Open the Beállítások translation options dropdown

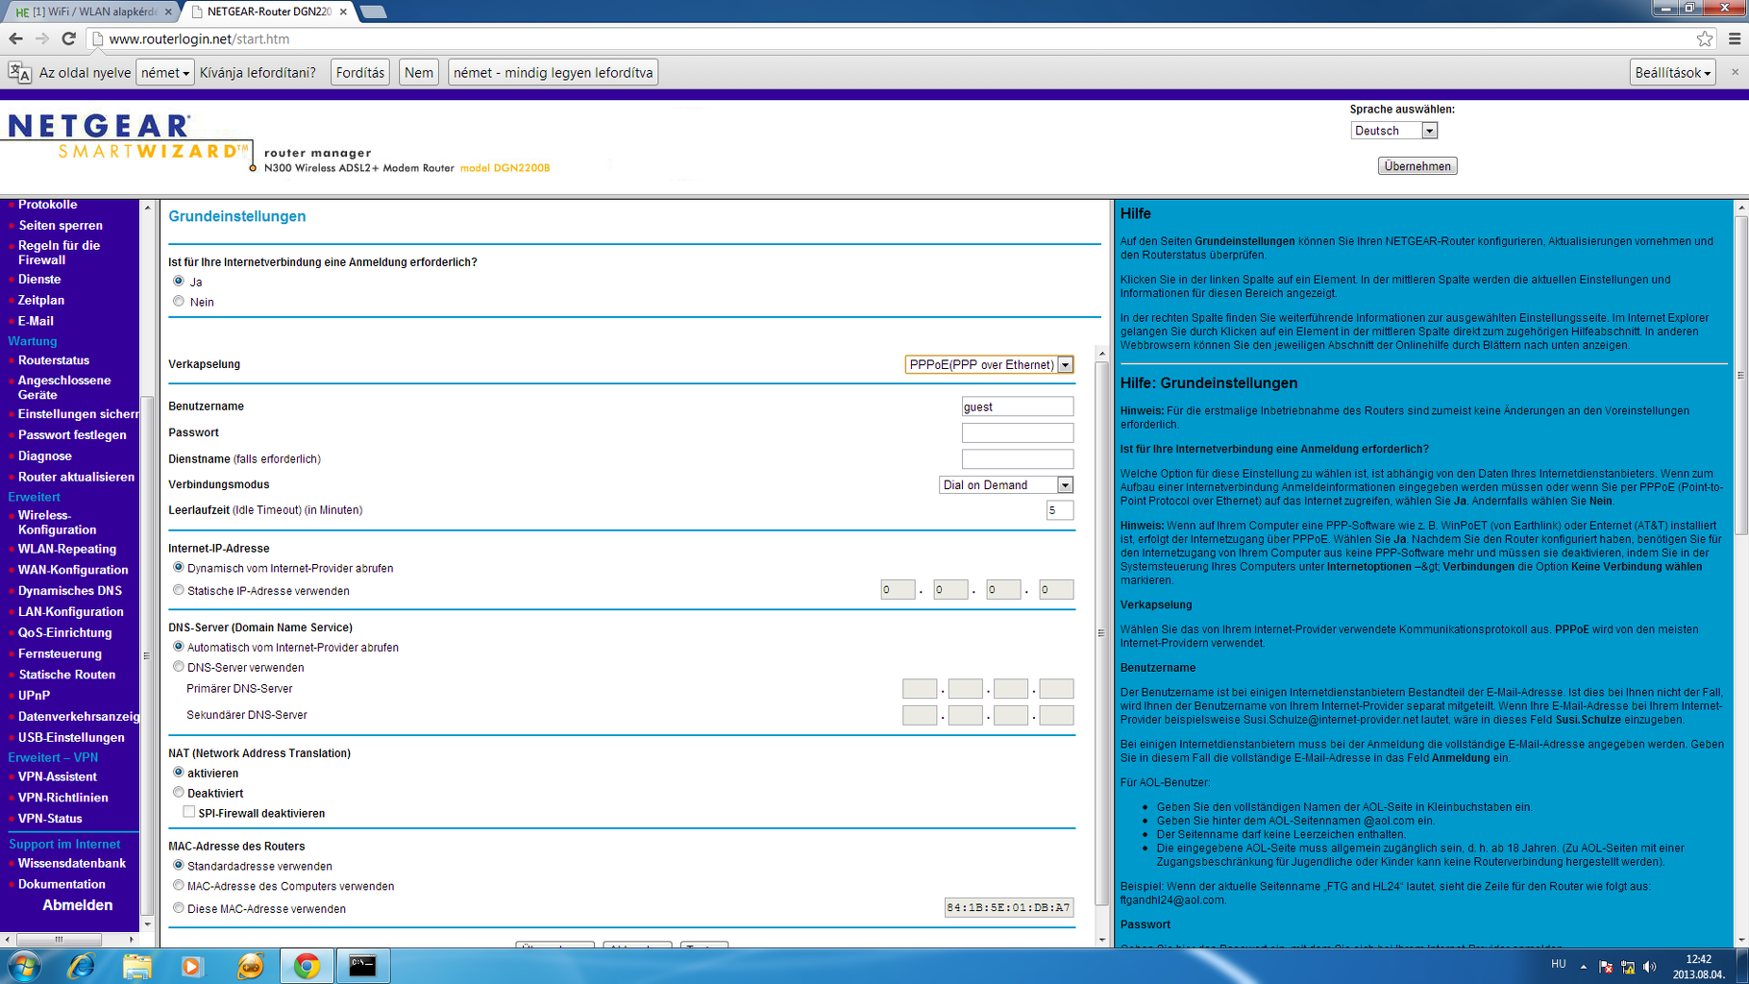(x=1673, y=73)
